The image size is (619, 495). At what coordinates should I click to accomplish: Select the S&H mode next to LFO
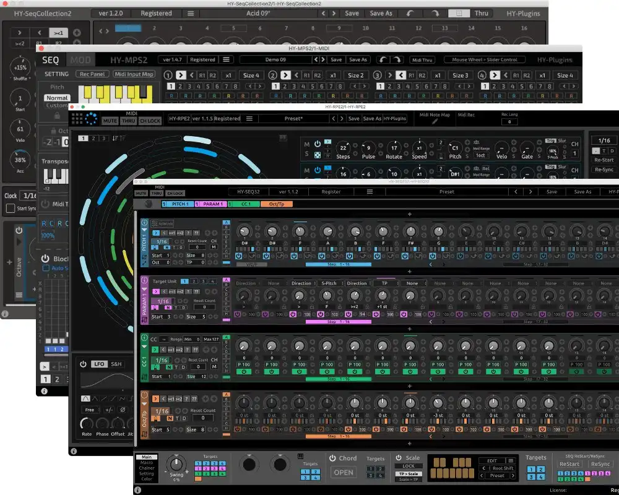[116, 364]
